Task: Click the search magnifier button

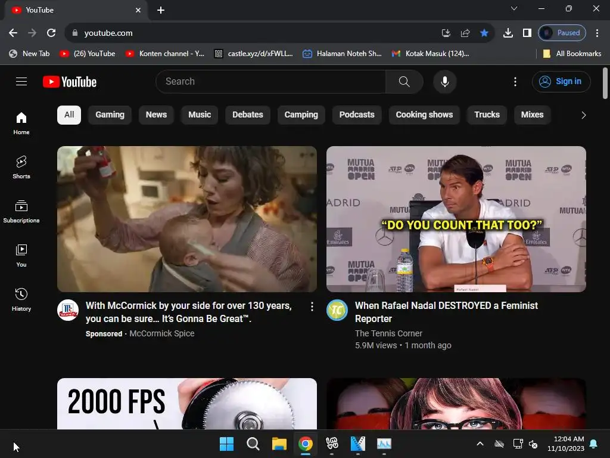Action: 404,81
